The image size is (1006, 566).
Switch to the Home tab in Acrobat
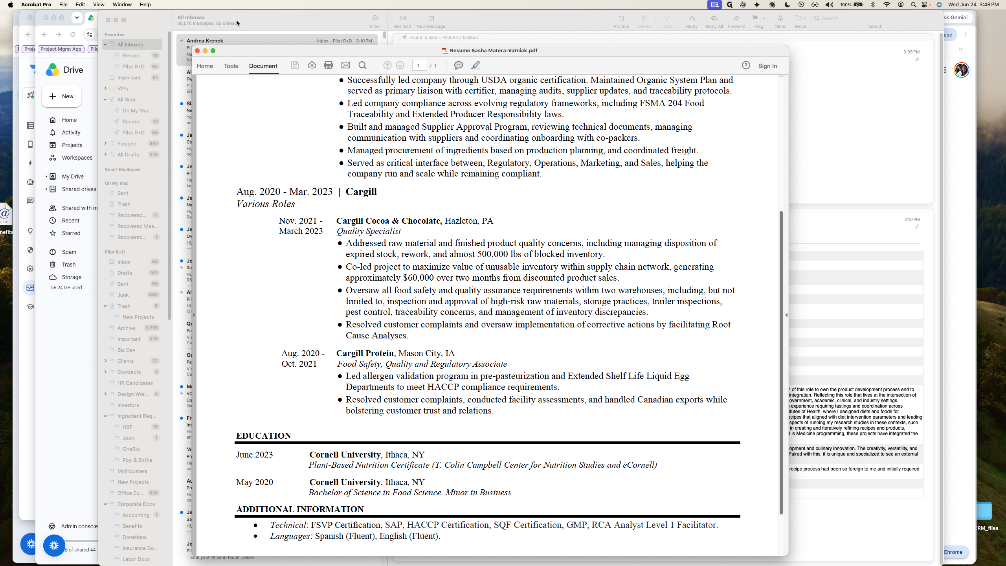[205, 66]
